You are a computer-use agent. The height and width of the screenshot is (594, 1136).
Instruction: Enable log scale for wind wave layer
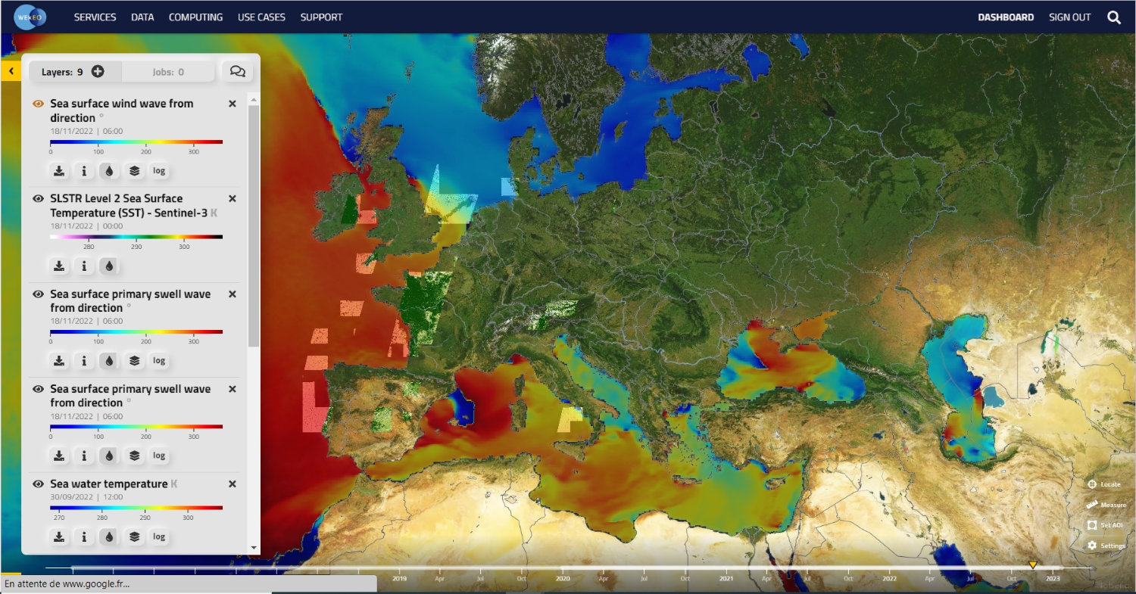[159, 171]
